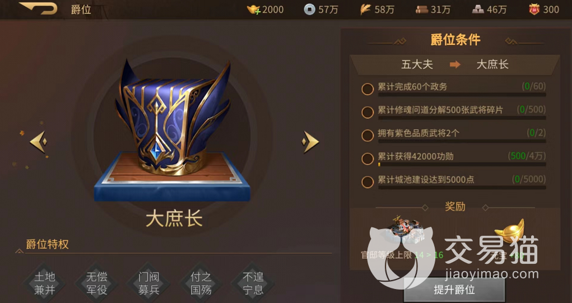Select the wheat grain resource icon
The width and height of the screenshot is (572, 303).
pos(365,10)
